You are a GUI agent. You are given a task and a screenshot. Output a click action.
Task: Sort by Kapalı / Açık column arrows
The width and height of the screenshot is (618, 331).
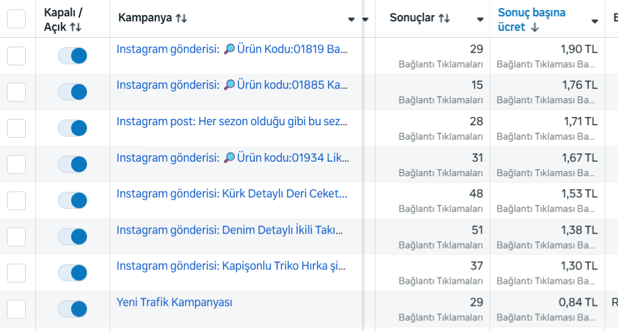(x=76, y=27)
